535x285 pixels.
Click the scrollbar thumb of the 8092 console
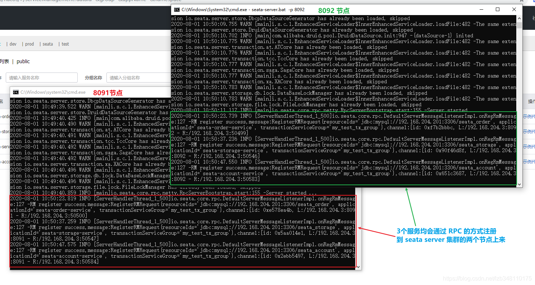[519, 25]
